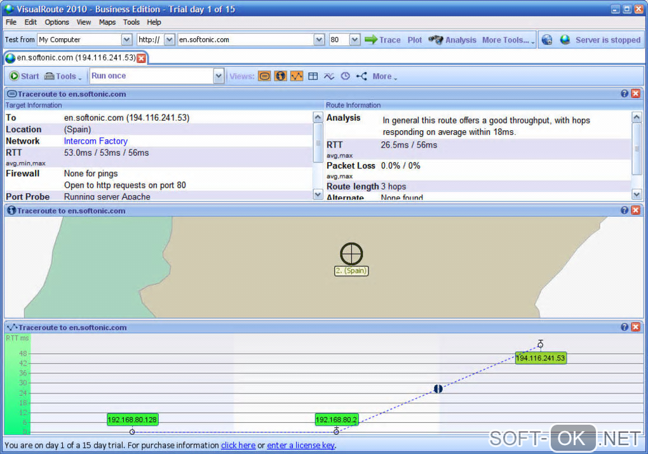Select the RTT graph view icon
648x454 pixels.
point(297,76)
